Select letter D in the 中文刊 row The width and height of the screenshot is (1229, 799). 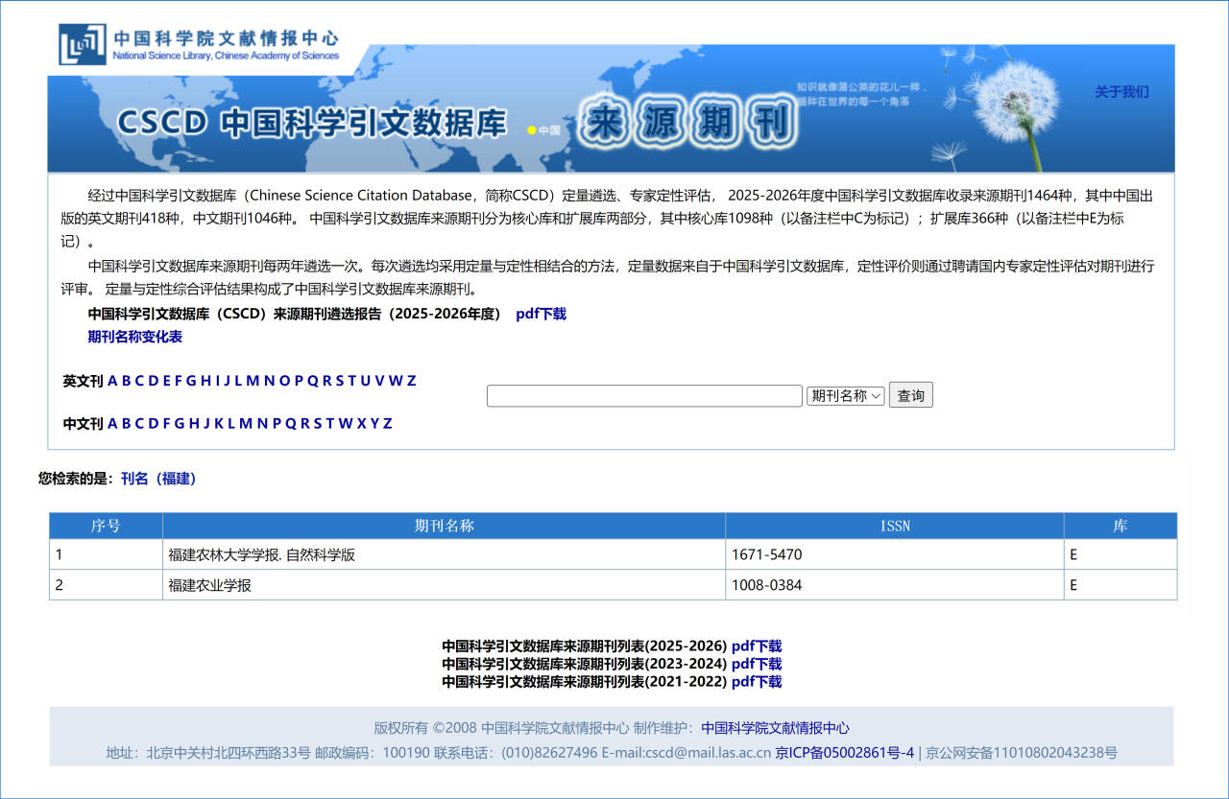click(154, 423)
